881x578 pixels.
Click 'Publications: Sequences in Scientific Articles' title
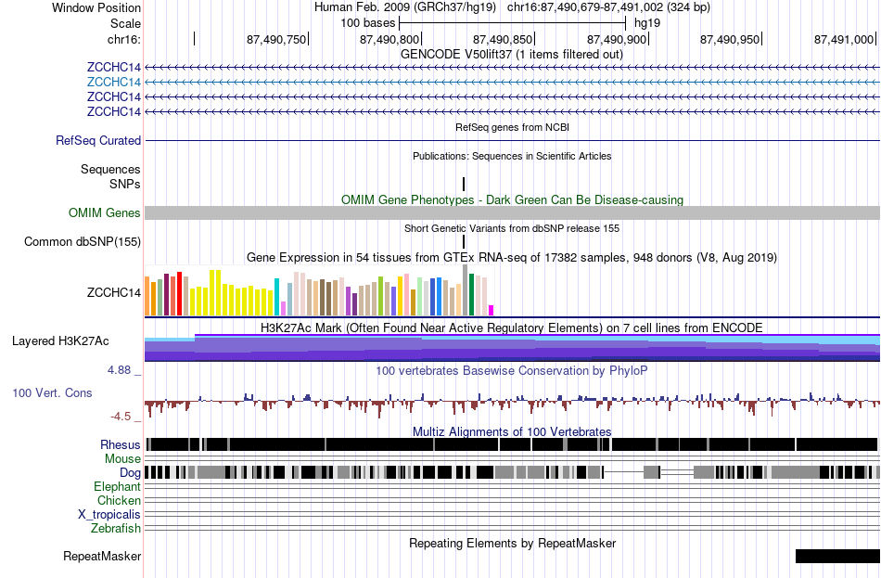(512, 156)
